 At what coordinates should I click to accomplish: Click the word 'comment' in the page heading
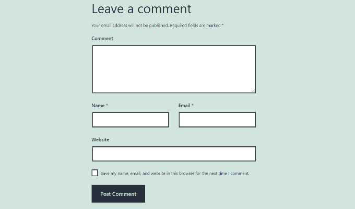coord(164,9)
